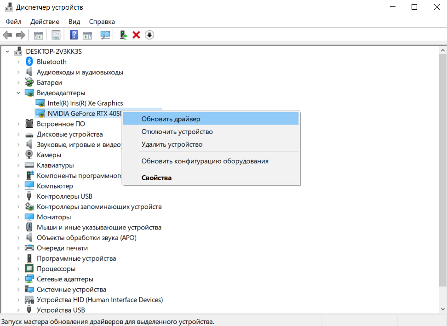The width and height of the screenshot is (447, 326).
Task: Click the back arrow toolbar icon
Action: tap(7, 35)
